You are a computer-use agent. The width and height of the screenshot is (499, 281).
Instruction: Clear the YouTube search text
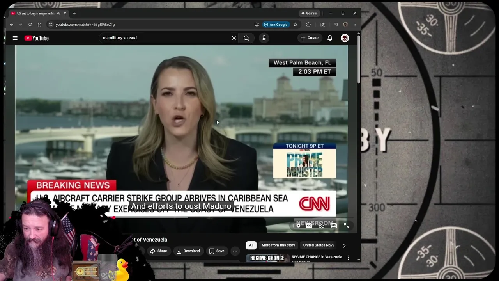[234, 38]
